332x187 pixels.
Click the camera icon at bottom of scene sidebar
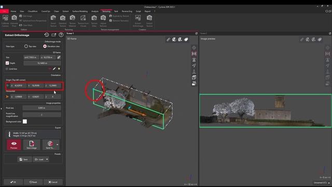tap(193, 84)
